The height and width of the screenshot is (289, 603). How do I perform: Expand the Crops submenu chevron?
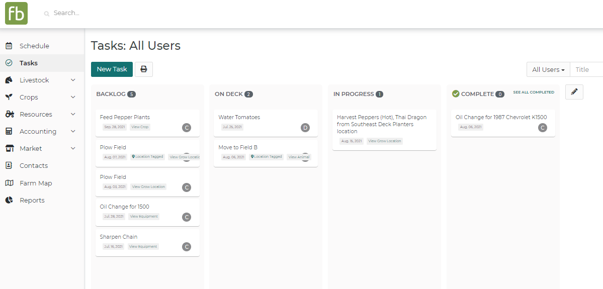click(x=73, y=97)
